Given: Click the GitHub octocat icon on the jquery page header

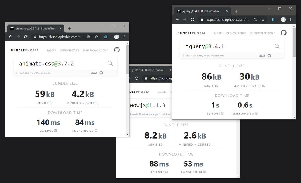Looking at the screenshot, I should (283, 32).
